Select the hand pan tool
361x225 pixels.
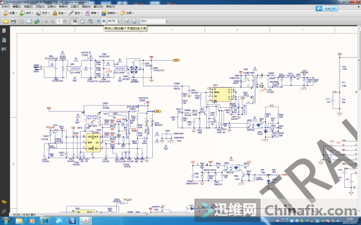(x=82, y=22)
